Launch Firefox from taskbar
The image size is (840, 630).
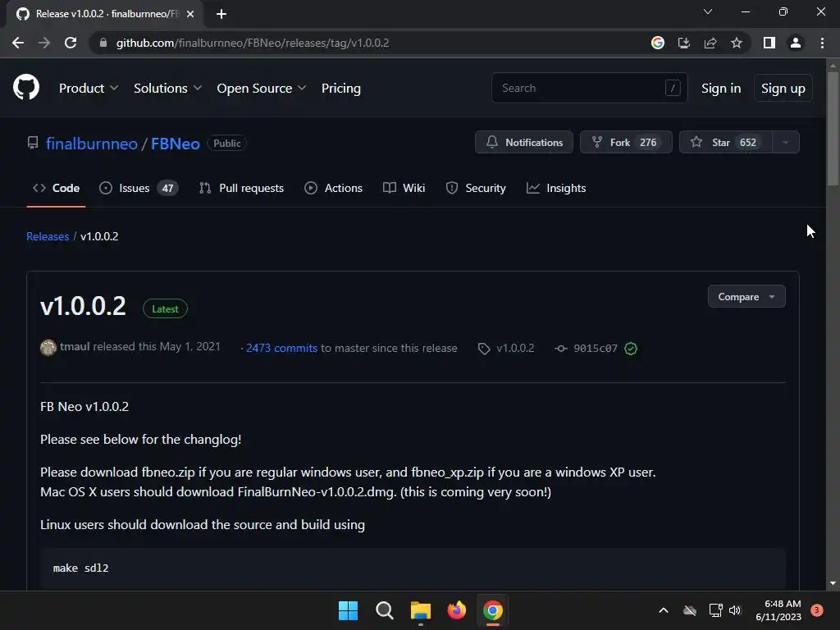[456, 610]
